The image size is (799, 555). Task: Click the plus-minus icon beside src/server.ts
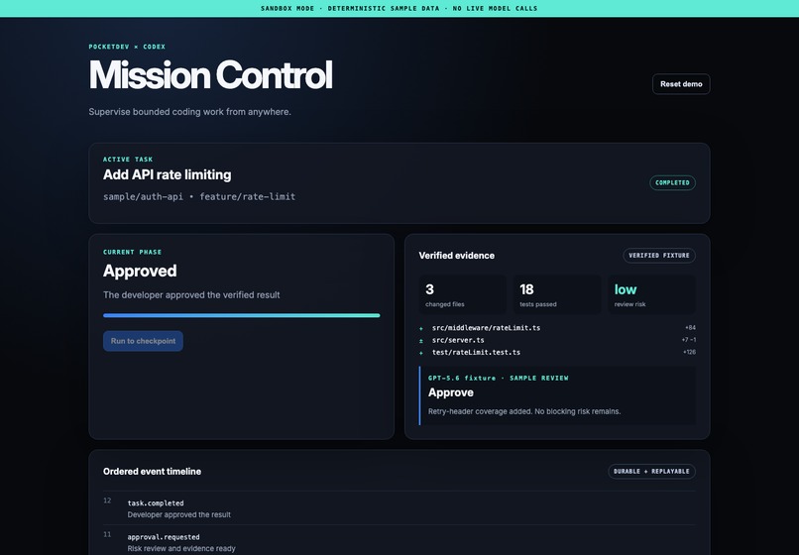click(x=421, y=341)
